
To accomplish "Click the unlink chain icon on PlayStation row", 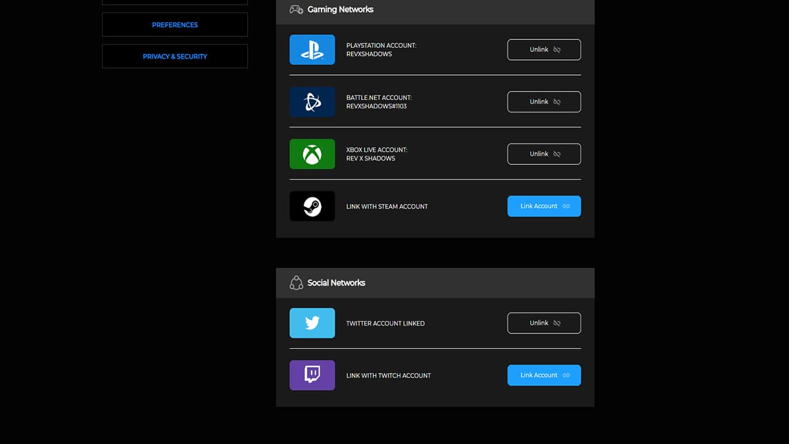I will click(x=556, y=49).
